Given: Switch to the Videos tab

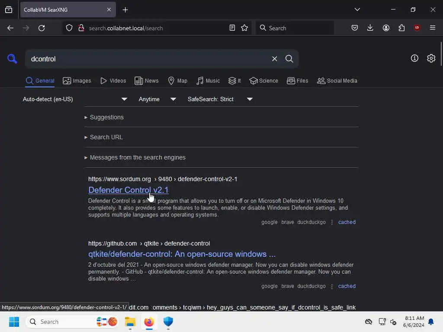Looking at the screenshot, I should 113,81.
